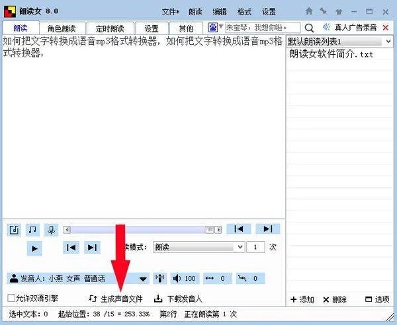This screenshot has height=325, width=397.
Task: Click the progress slider thumb
Action: (x=209, y=229)
